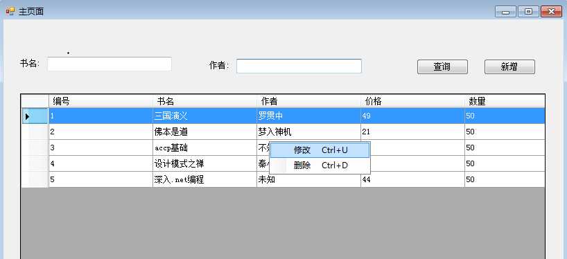The height and width of the screenshot is (259, 567).
Task: Select the quantity cell in 三国演义 row
Action: [x=505, y=116]
